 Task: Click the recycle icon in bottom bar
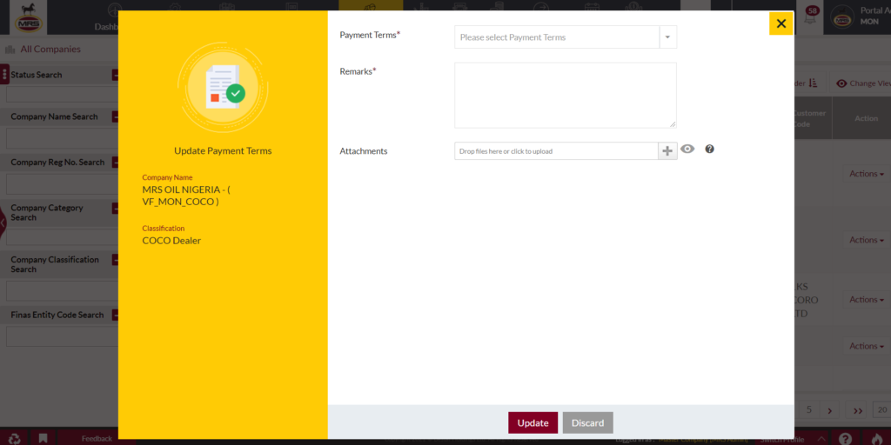tap(15, 438)
